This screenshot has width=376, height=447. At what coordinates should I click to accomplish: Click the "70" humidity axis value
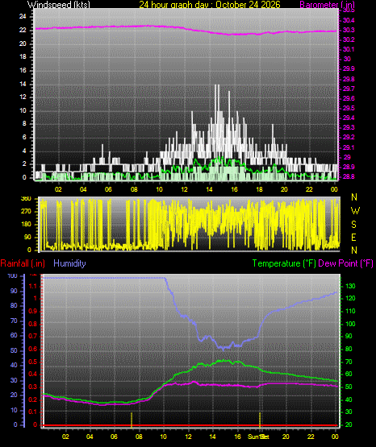tap(14, 321)
